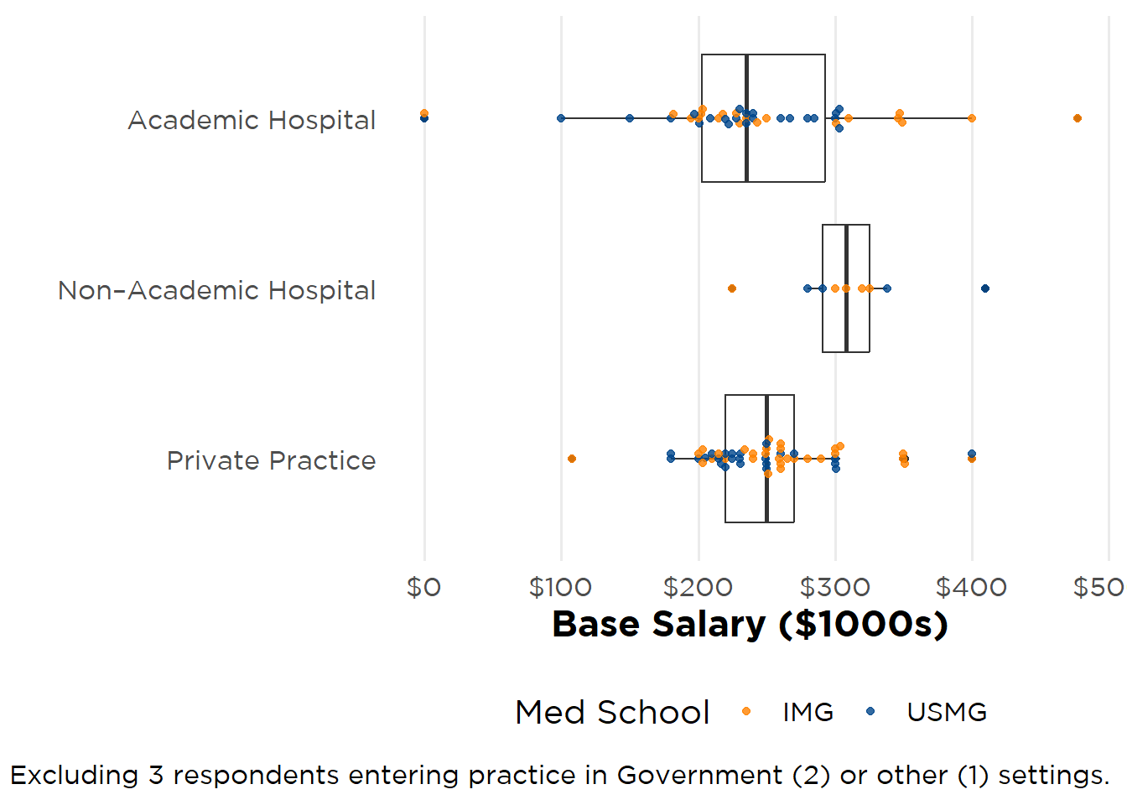Screen dimensions: 1127x805
Task: Select the USMG legend label text
Action: 947,712
